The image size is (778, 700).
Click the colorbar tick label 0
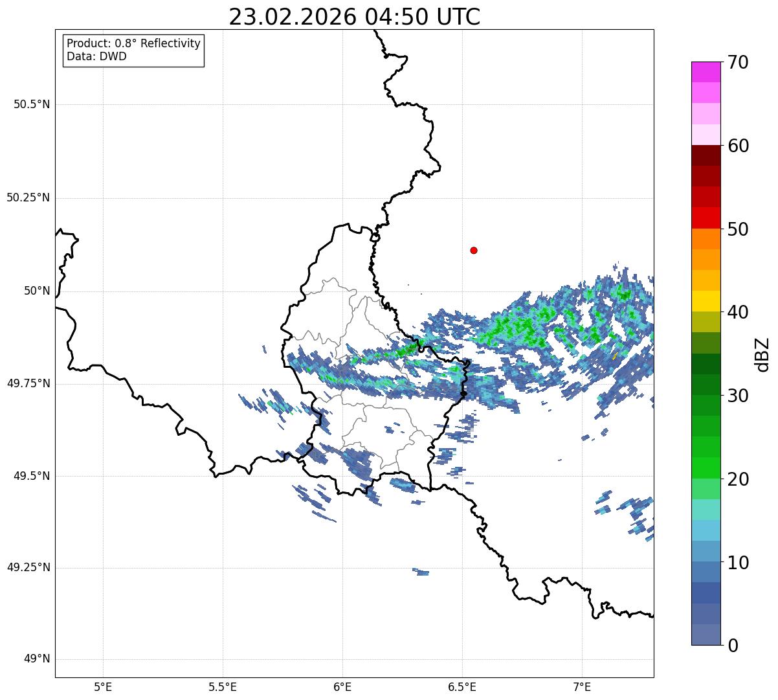733,646
